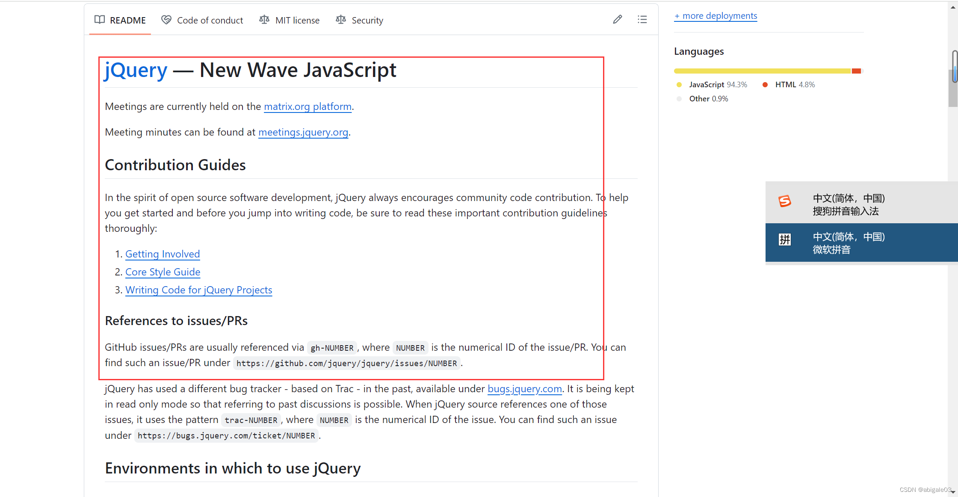Open the Security tab
The width and height of the screenshot is (958, 497).
[x=367, y=20]
